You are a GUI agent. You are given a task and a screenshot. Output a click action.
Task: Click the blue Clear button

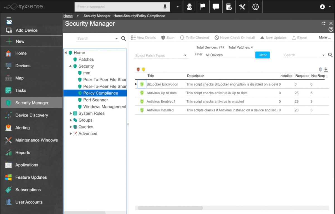263,55
